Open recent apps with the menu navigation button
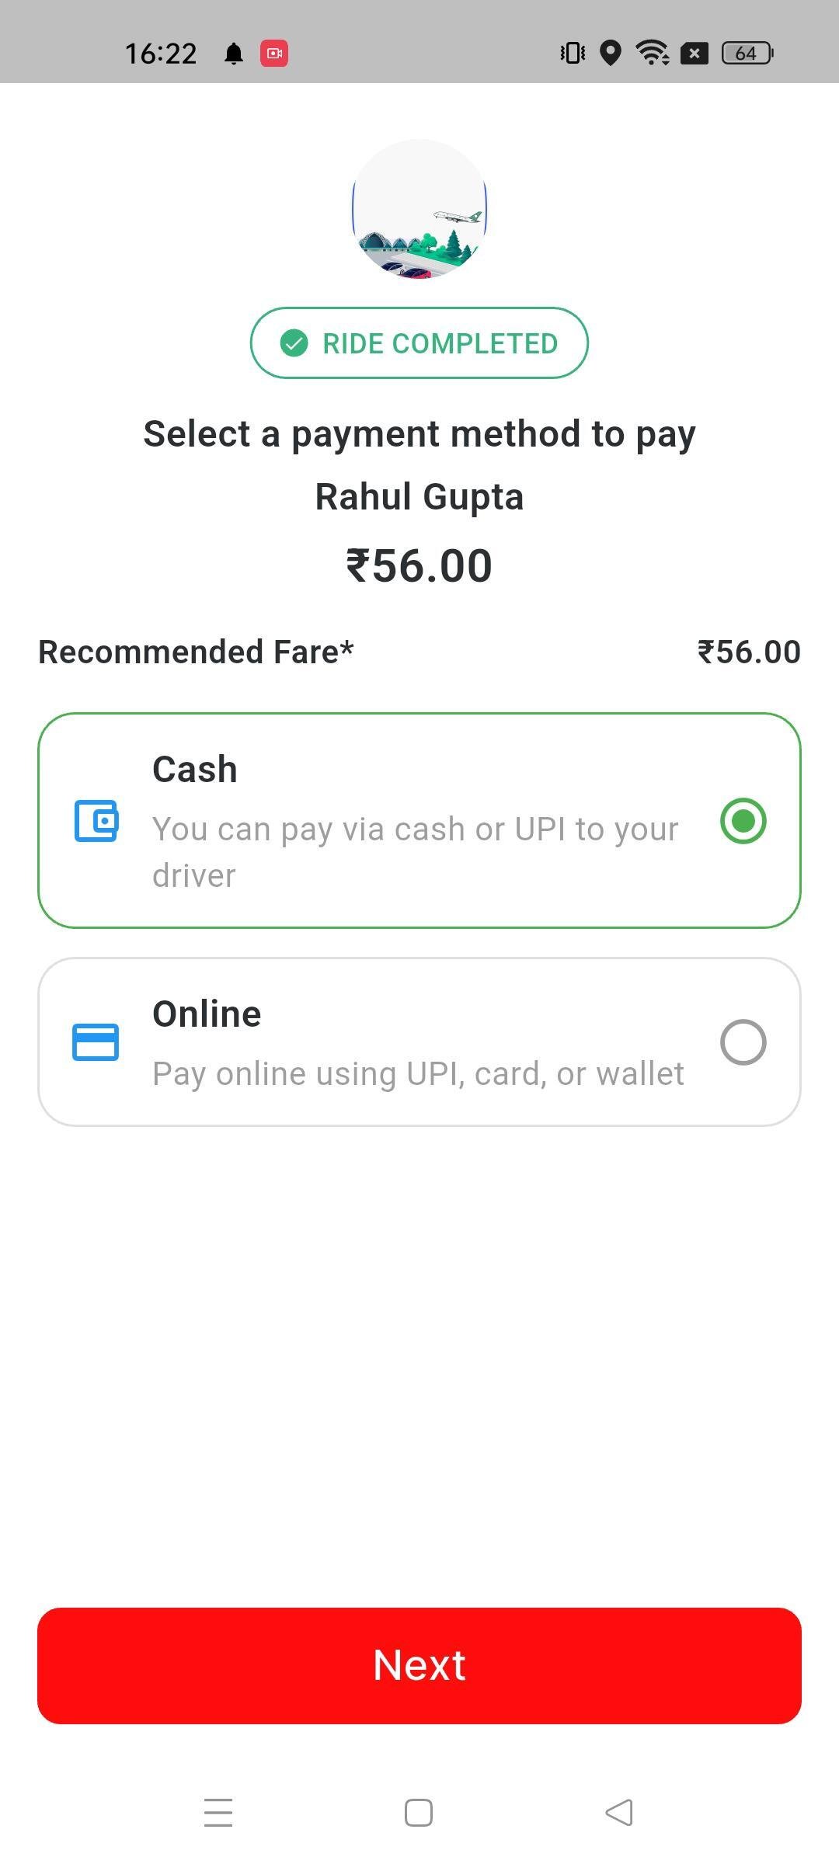The height and width of the screenshot is (1864, 839). [218, 1812]
